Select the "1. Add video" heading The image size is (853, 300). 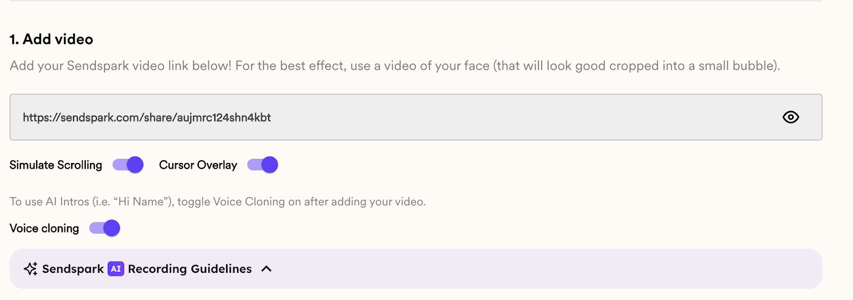(x=51, y=39)
